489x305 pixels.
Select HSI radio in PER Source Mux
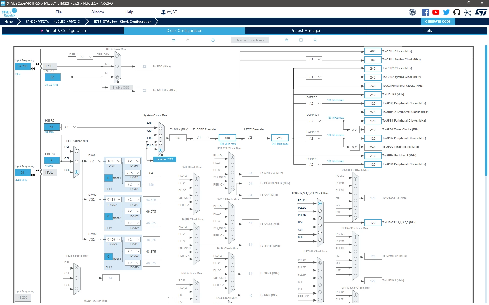[x=77, y=267]
